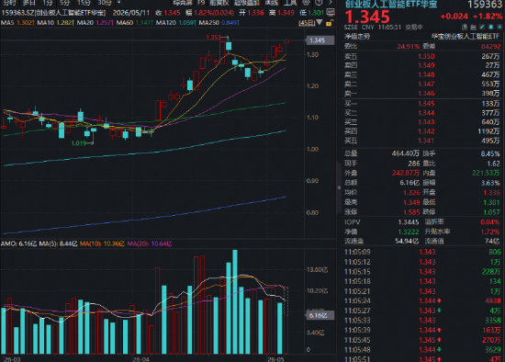The width and height of the screenshot is (505, 362).
Task: Click the 净值走势 link
Action: point(357,37)
